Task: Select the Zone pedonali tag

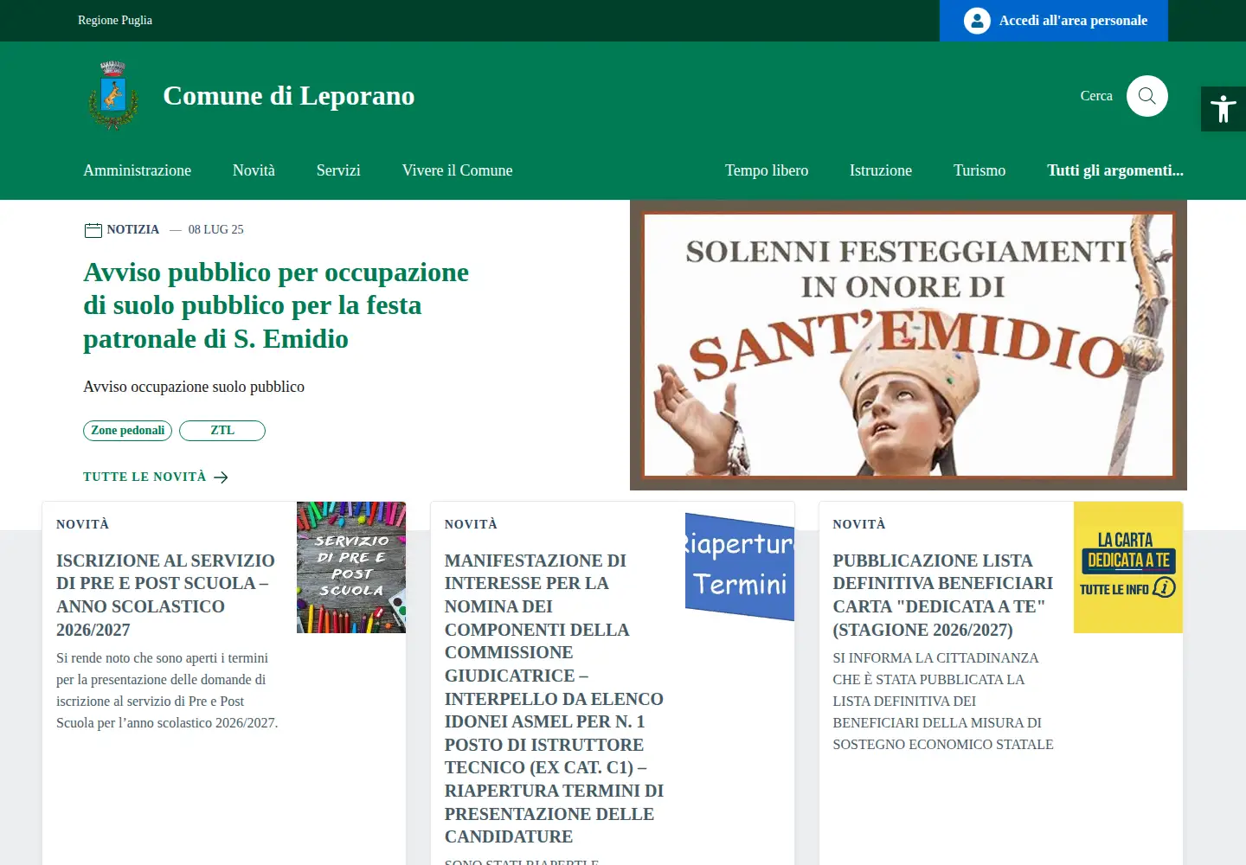Action: tap(128, 431)
